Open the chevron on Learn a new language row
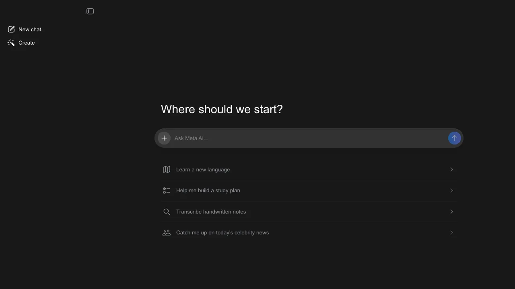The image size is (515, 289). (x=451, y=169)
